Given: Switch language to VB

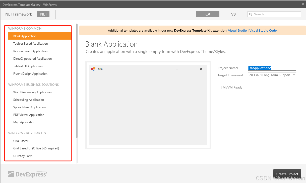Looking at the screenshot, I should 233,14.
